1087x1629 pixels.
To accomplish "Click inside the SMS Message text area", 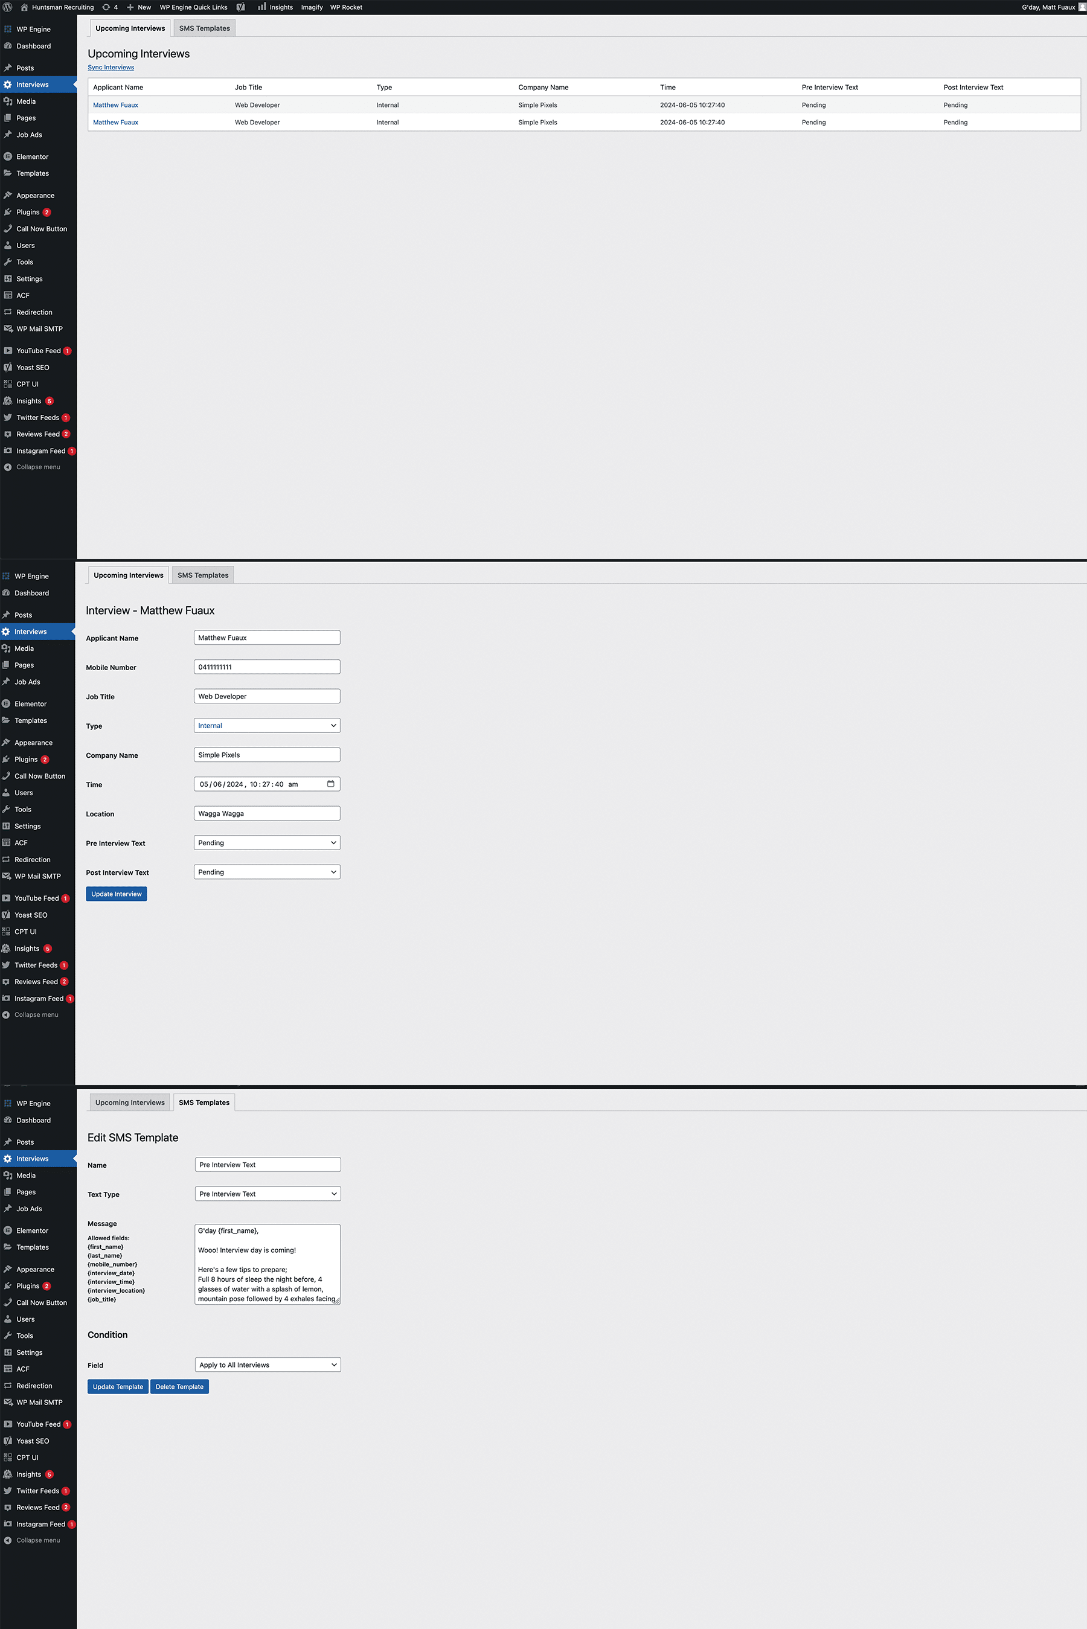I will click(267, 1264).
